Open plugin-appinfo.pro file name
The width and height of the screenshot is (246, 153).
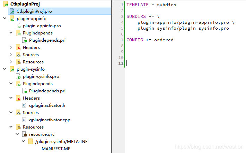pyautogui.click(x=42, y=26)
